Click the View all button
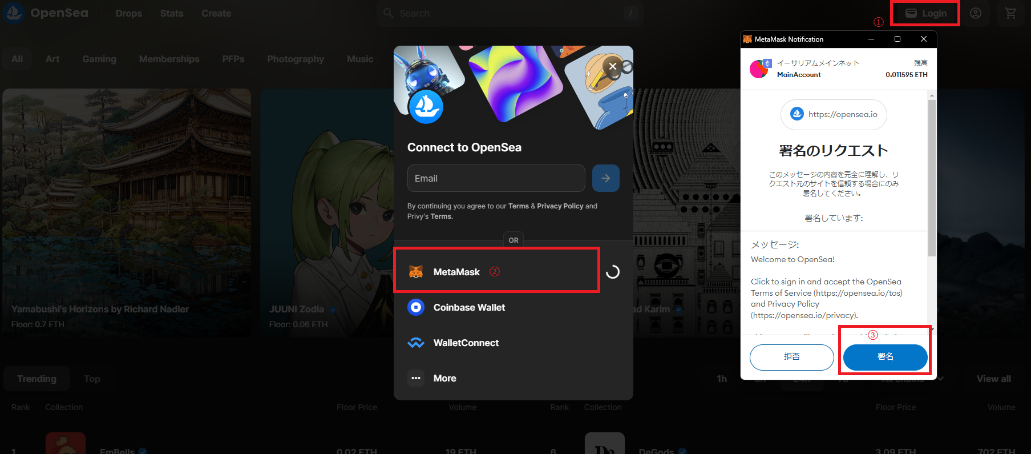 click(993, 379)
